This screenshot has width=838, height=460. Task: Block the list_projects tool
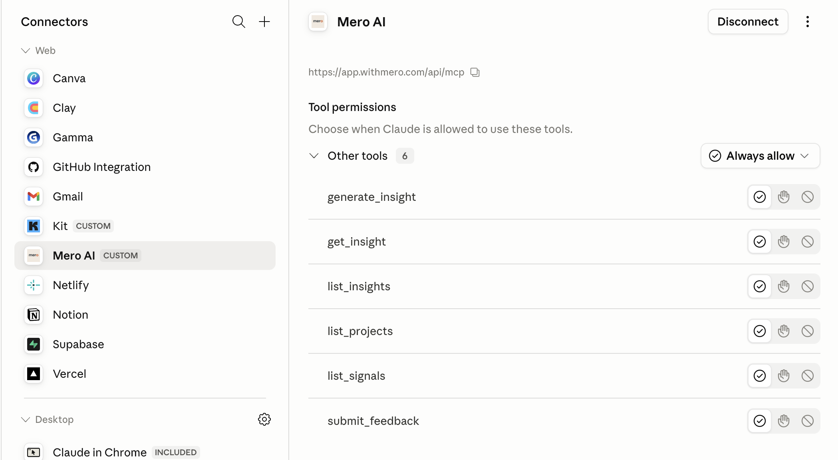(808, 331)
